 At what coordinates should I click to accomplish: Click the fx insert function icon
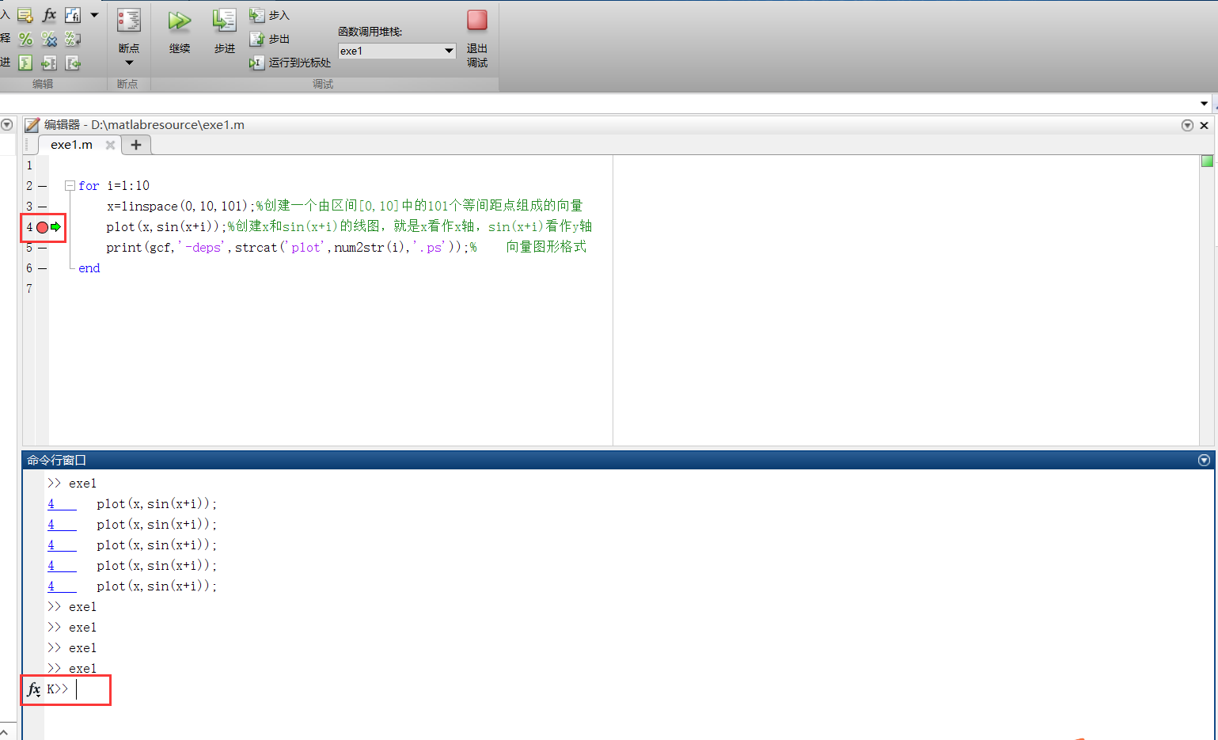(48, 14)
